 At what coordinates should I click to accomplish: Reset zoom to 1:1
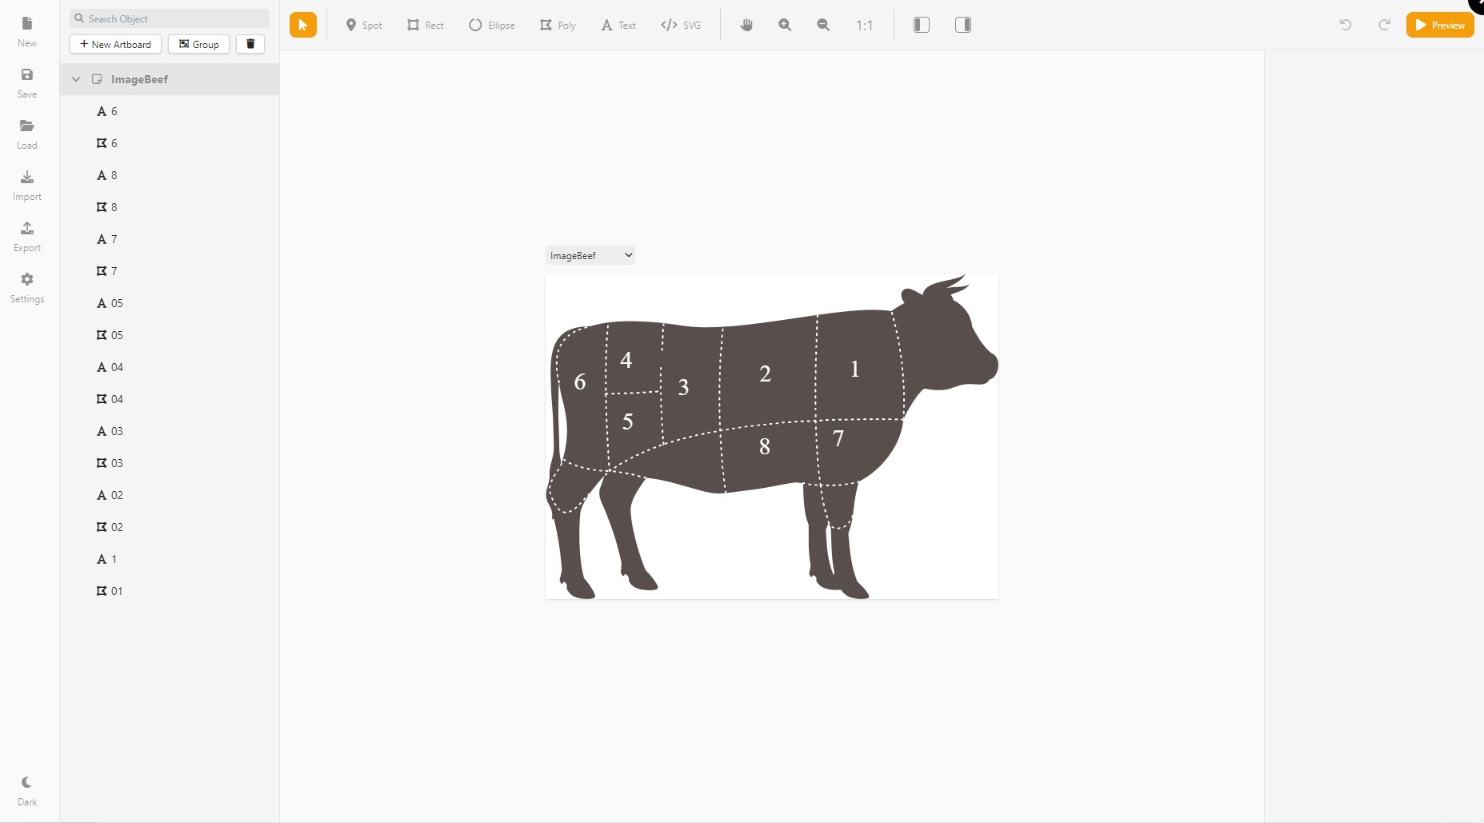[864, 25]
